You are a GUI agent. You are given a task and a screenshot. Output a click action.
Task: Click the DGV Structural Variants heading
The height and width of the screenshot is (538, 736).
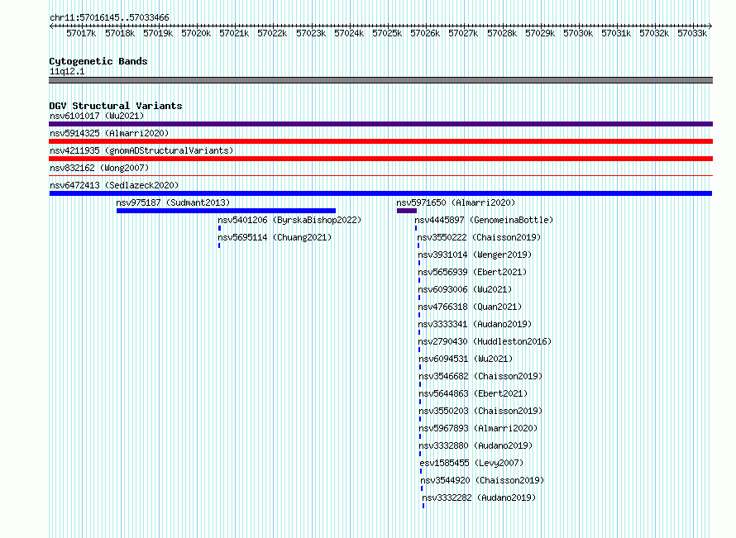pyautogui.click(x=116, y=106)
